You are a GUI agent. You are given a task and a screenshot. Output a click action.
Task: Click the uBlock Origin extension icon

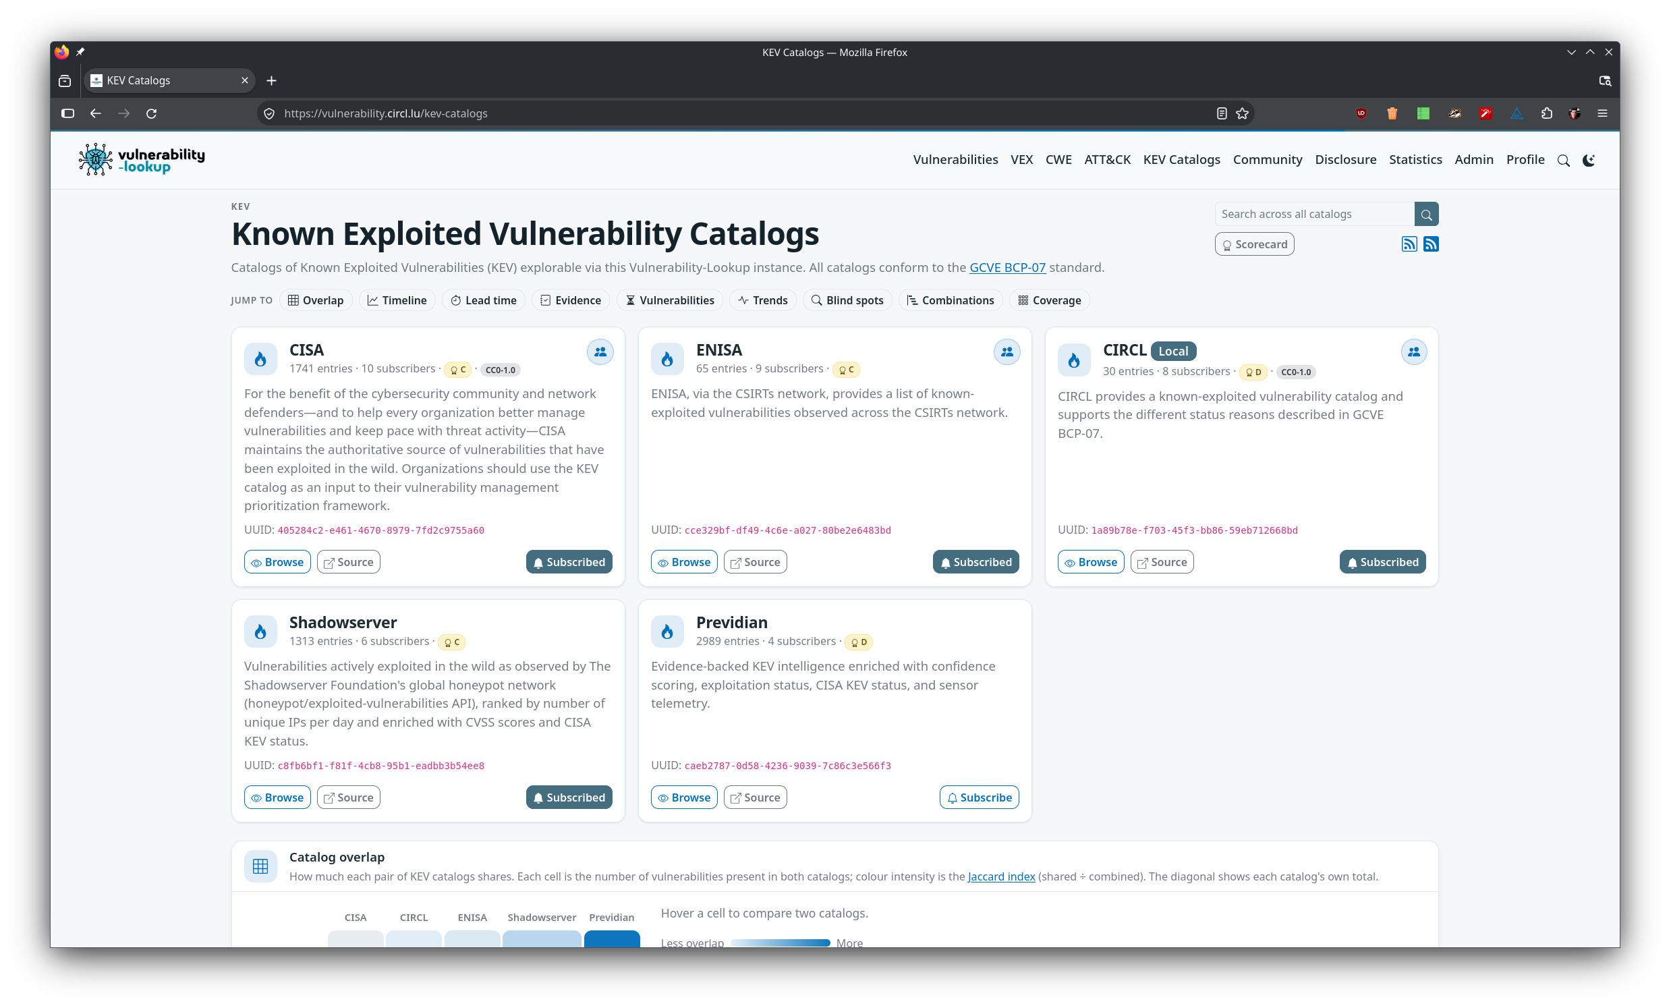(1361, 113)
